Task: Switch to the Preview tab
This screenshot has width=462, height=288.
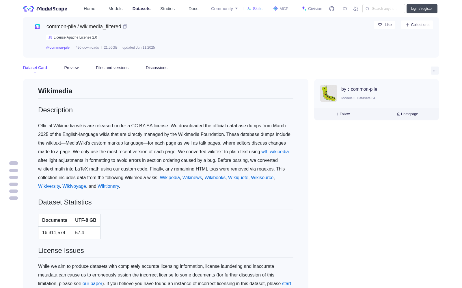Action: [71, 68]
